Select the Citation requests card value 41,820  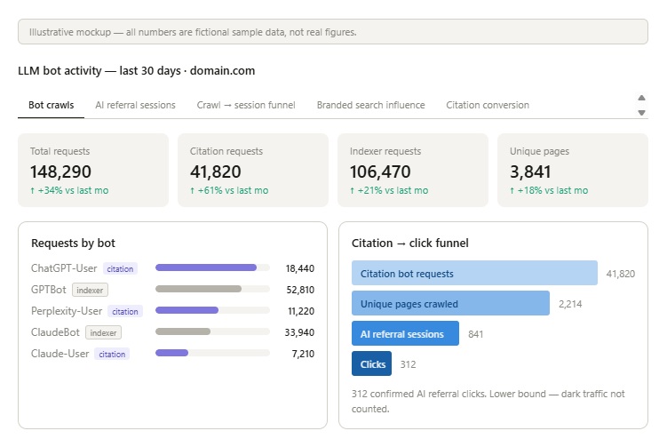(215, 172)
